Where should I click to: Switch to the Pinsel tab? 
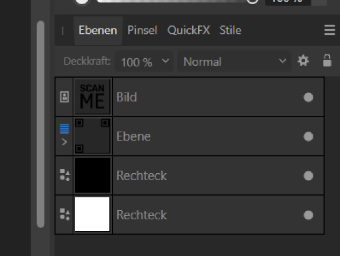pos(143,30)
